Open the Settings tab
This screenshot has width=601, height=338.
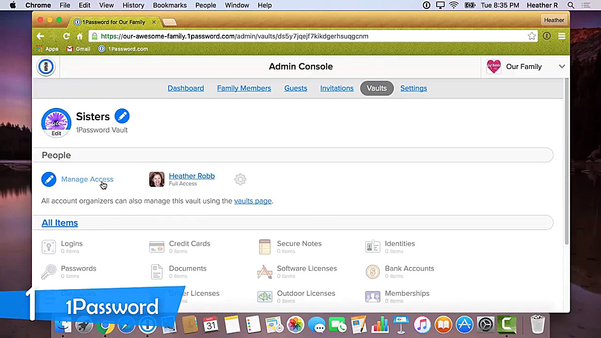click(x=414, y=88)
